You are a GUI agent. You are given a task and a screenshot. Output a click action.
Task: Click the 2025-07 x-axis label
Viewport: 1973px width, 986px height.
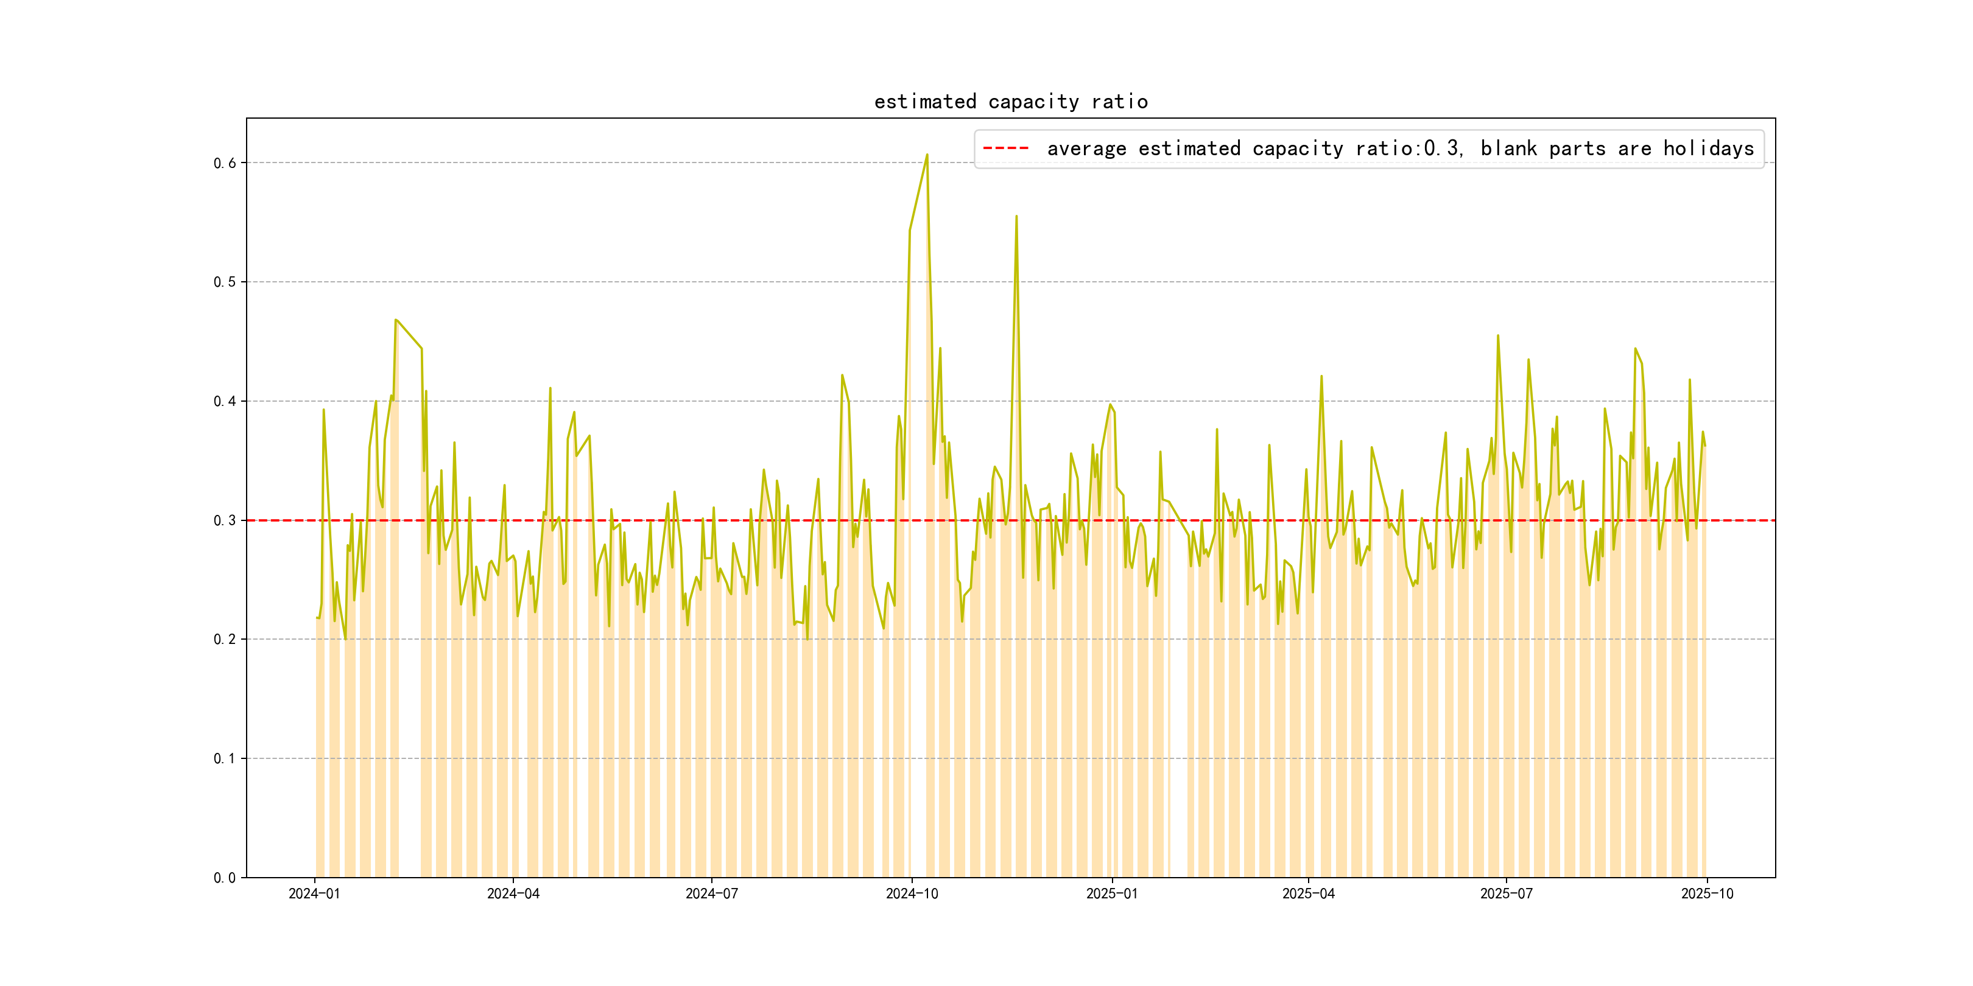point(1506,893)
